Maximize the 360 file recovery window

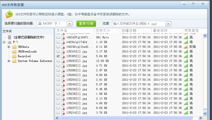click(x=193, y=4)
